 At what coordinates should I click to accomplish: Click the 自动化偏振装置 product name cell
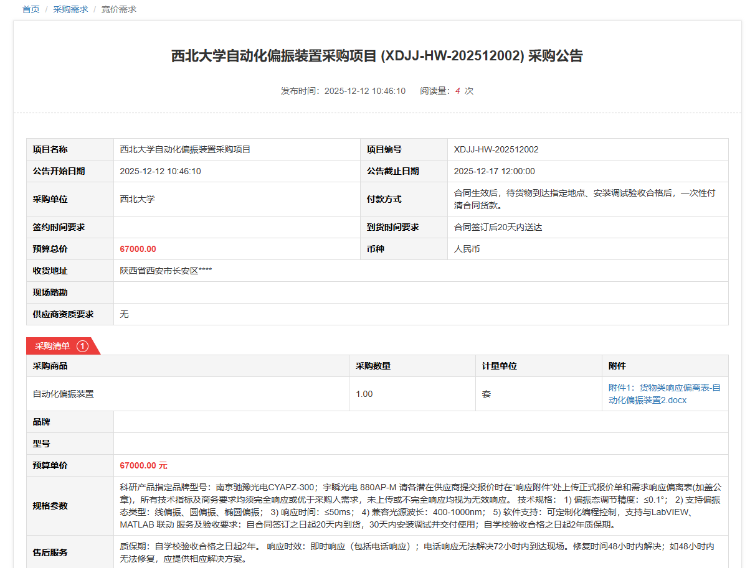click(x=64, y=394)
